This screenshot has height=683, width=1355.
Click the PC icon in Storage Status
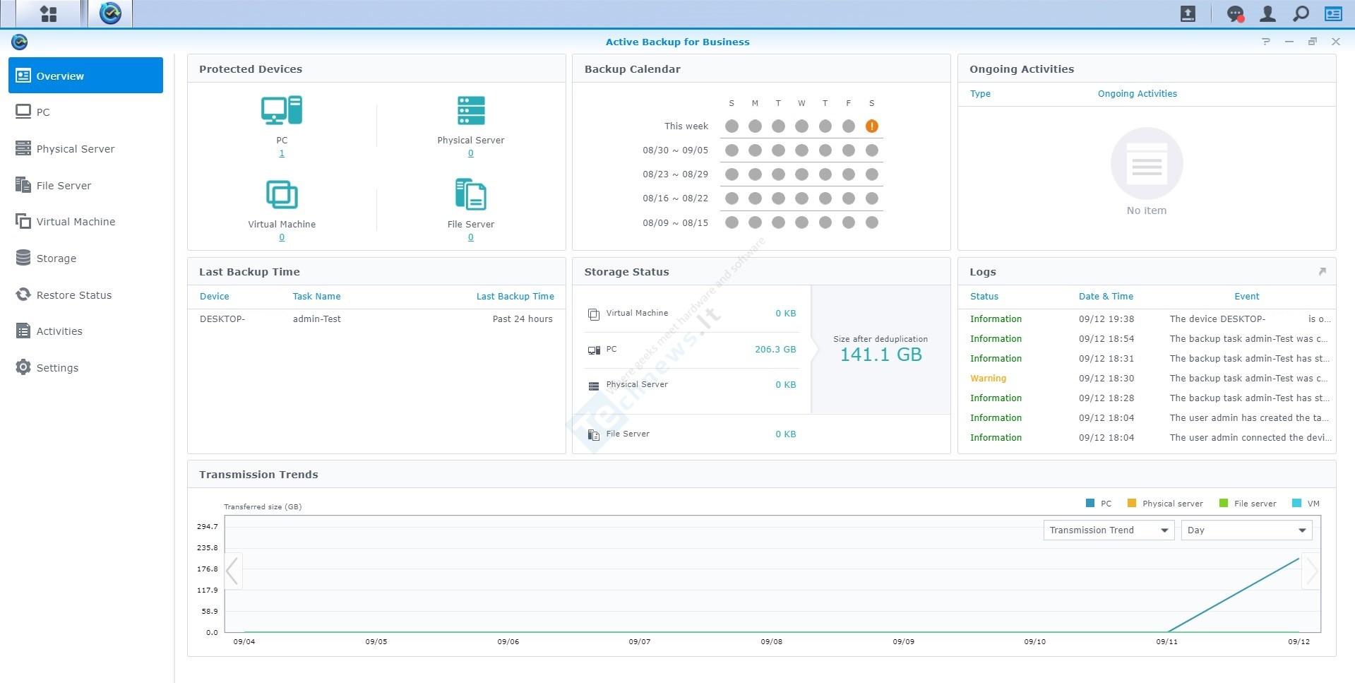[594, 350]
